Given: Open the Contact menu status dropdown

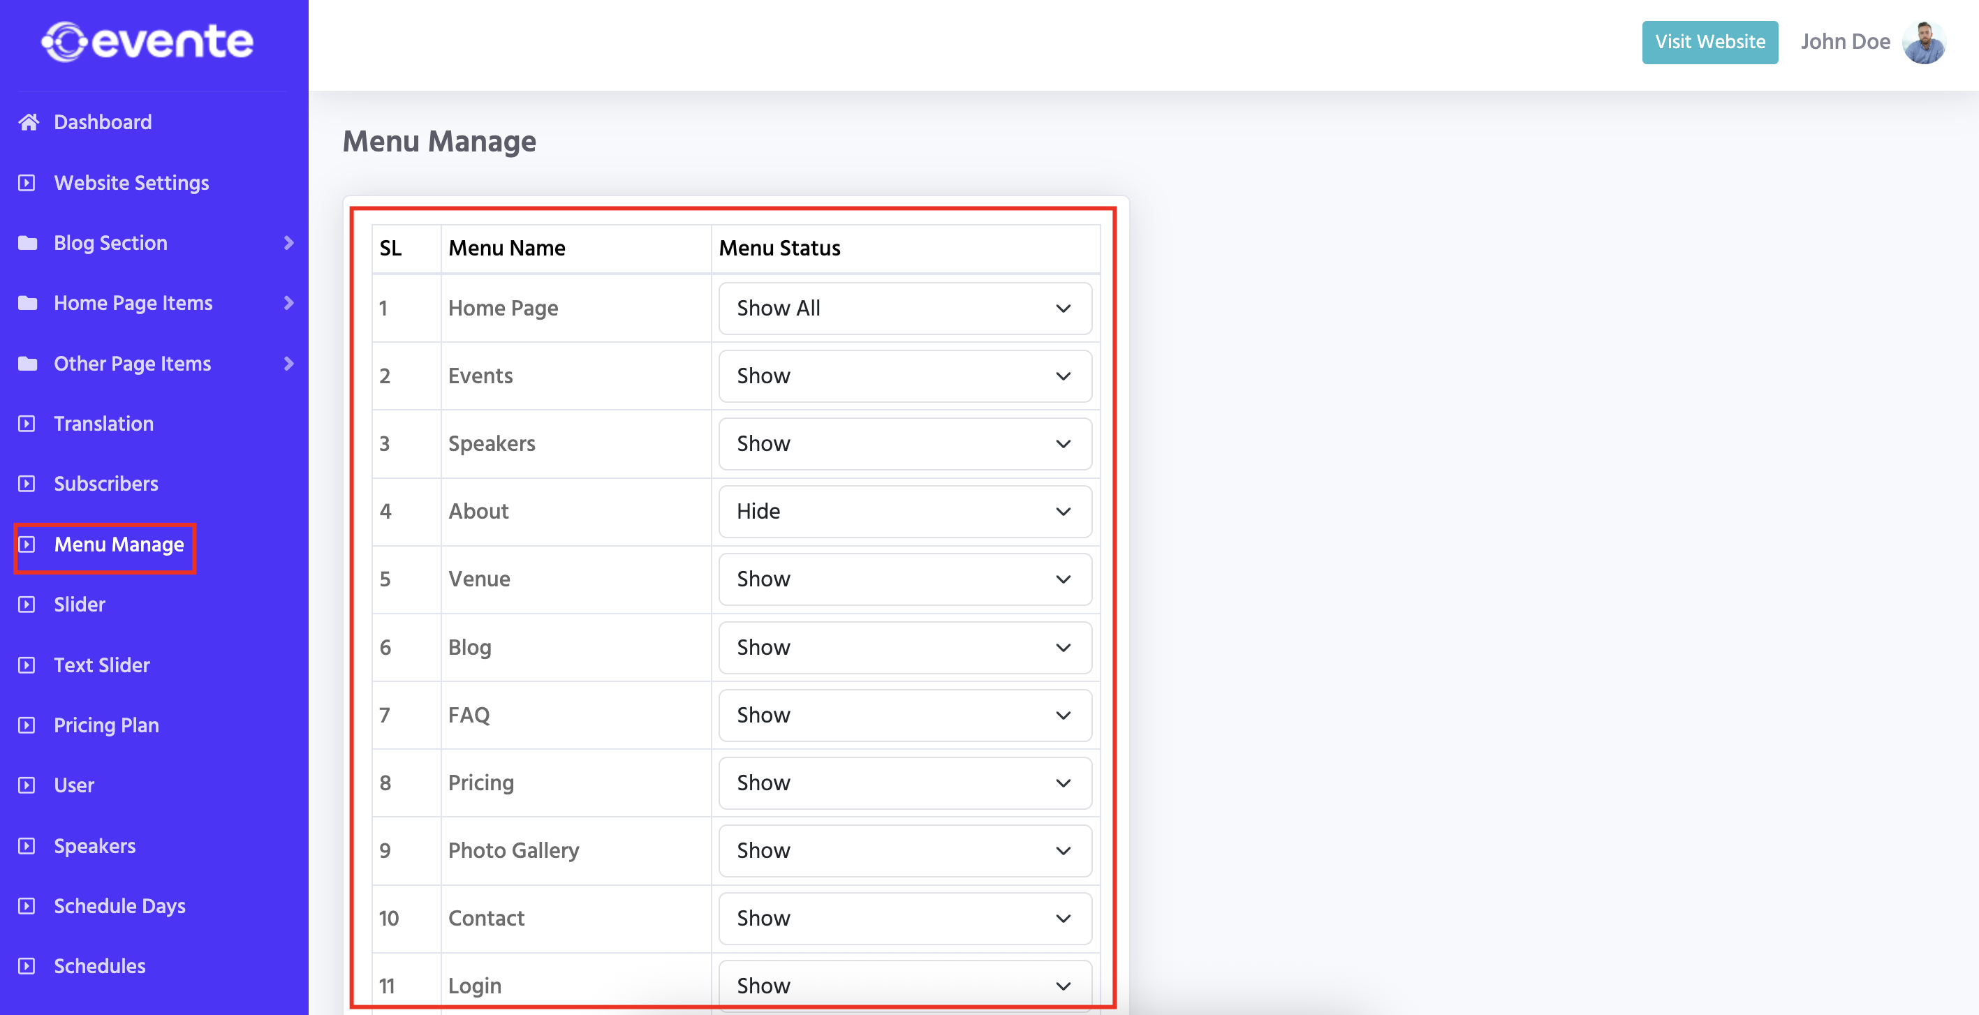Looking at the screenshot, I should [x=904, y=918].
